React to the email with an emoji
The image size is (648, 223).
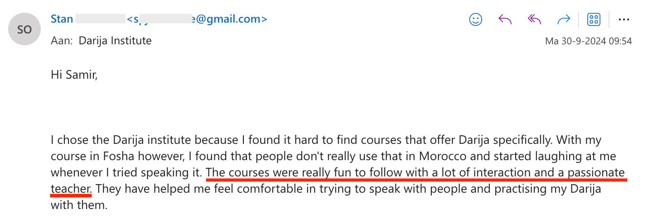(475, 19)
